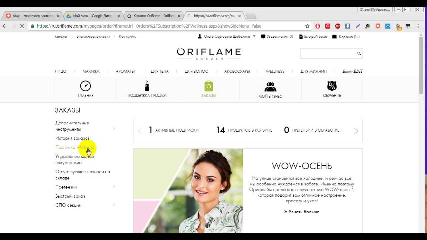
Task: Open the ДЛЯ ВОЛОС category menu
Action: [196, 71]
